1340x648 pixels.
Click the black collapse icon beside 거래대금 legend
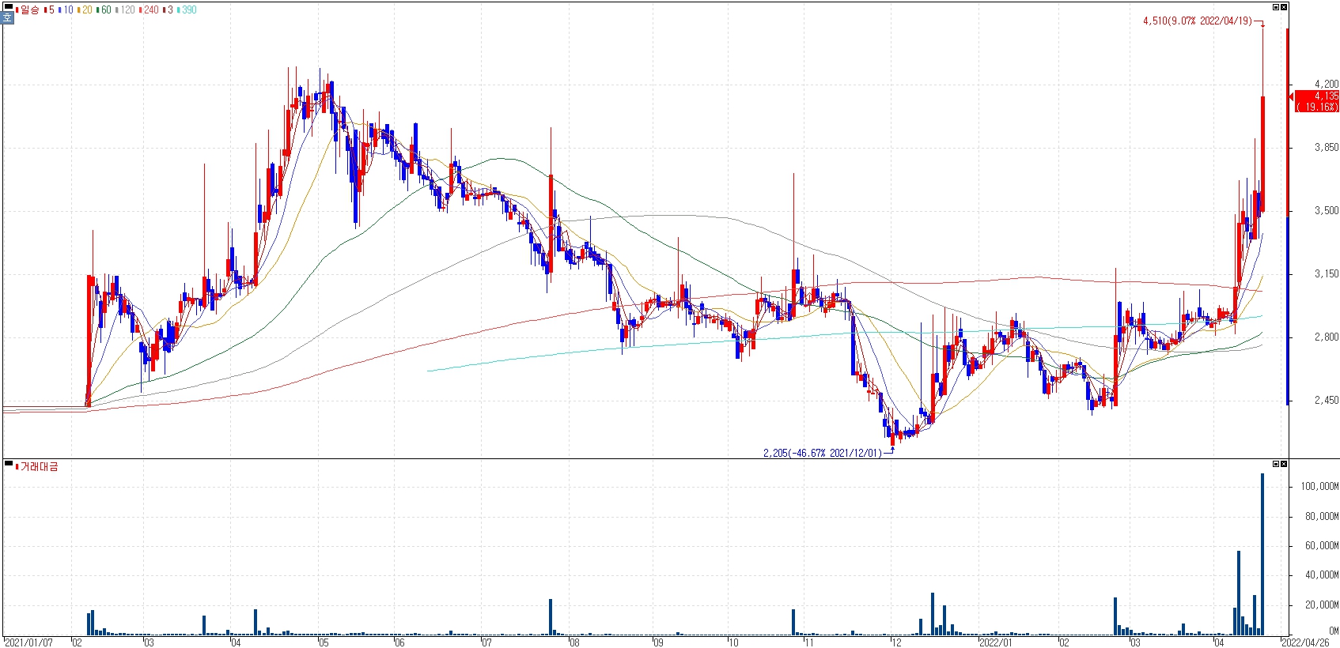9,463
